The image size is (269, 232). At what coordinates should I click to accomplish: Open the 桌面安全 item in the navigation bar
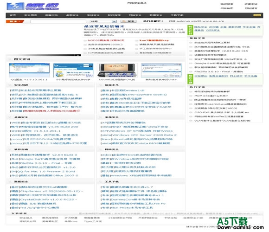pyautogui.click(x=72, y=15)
